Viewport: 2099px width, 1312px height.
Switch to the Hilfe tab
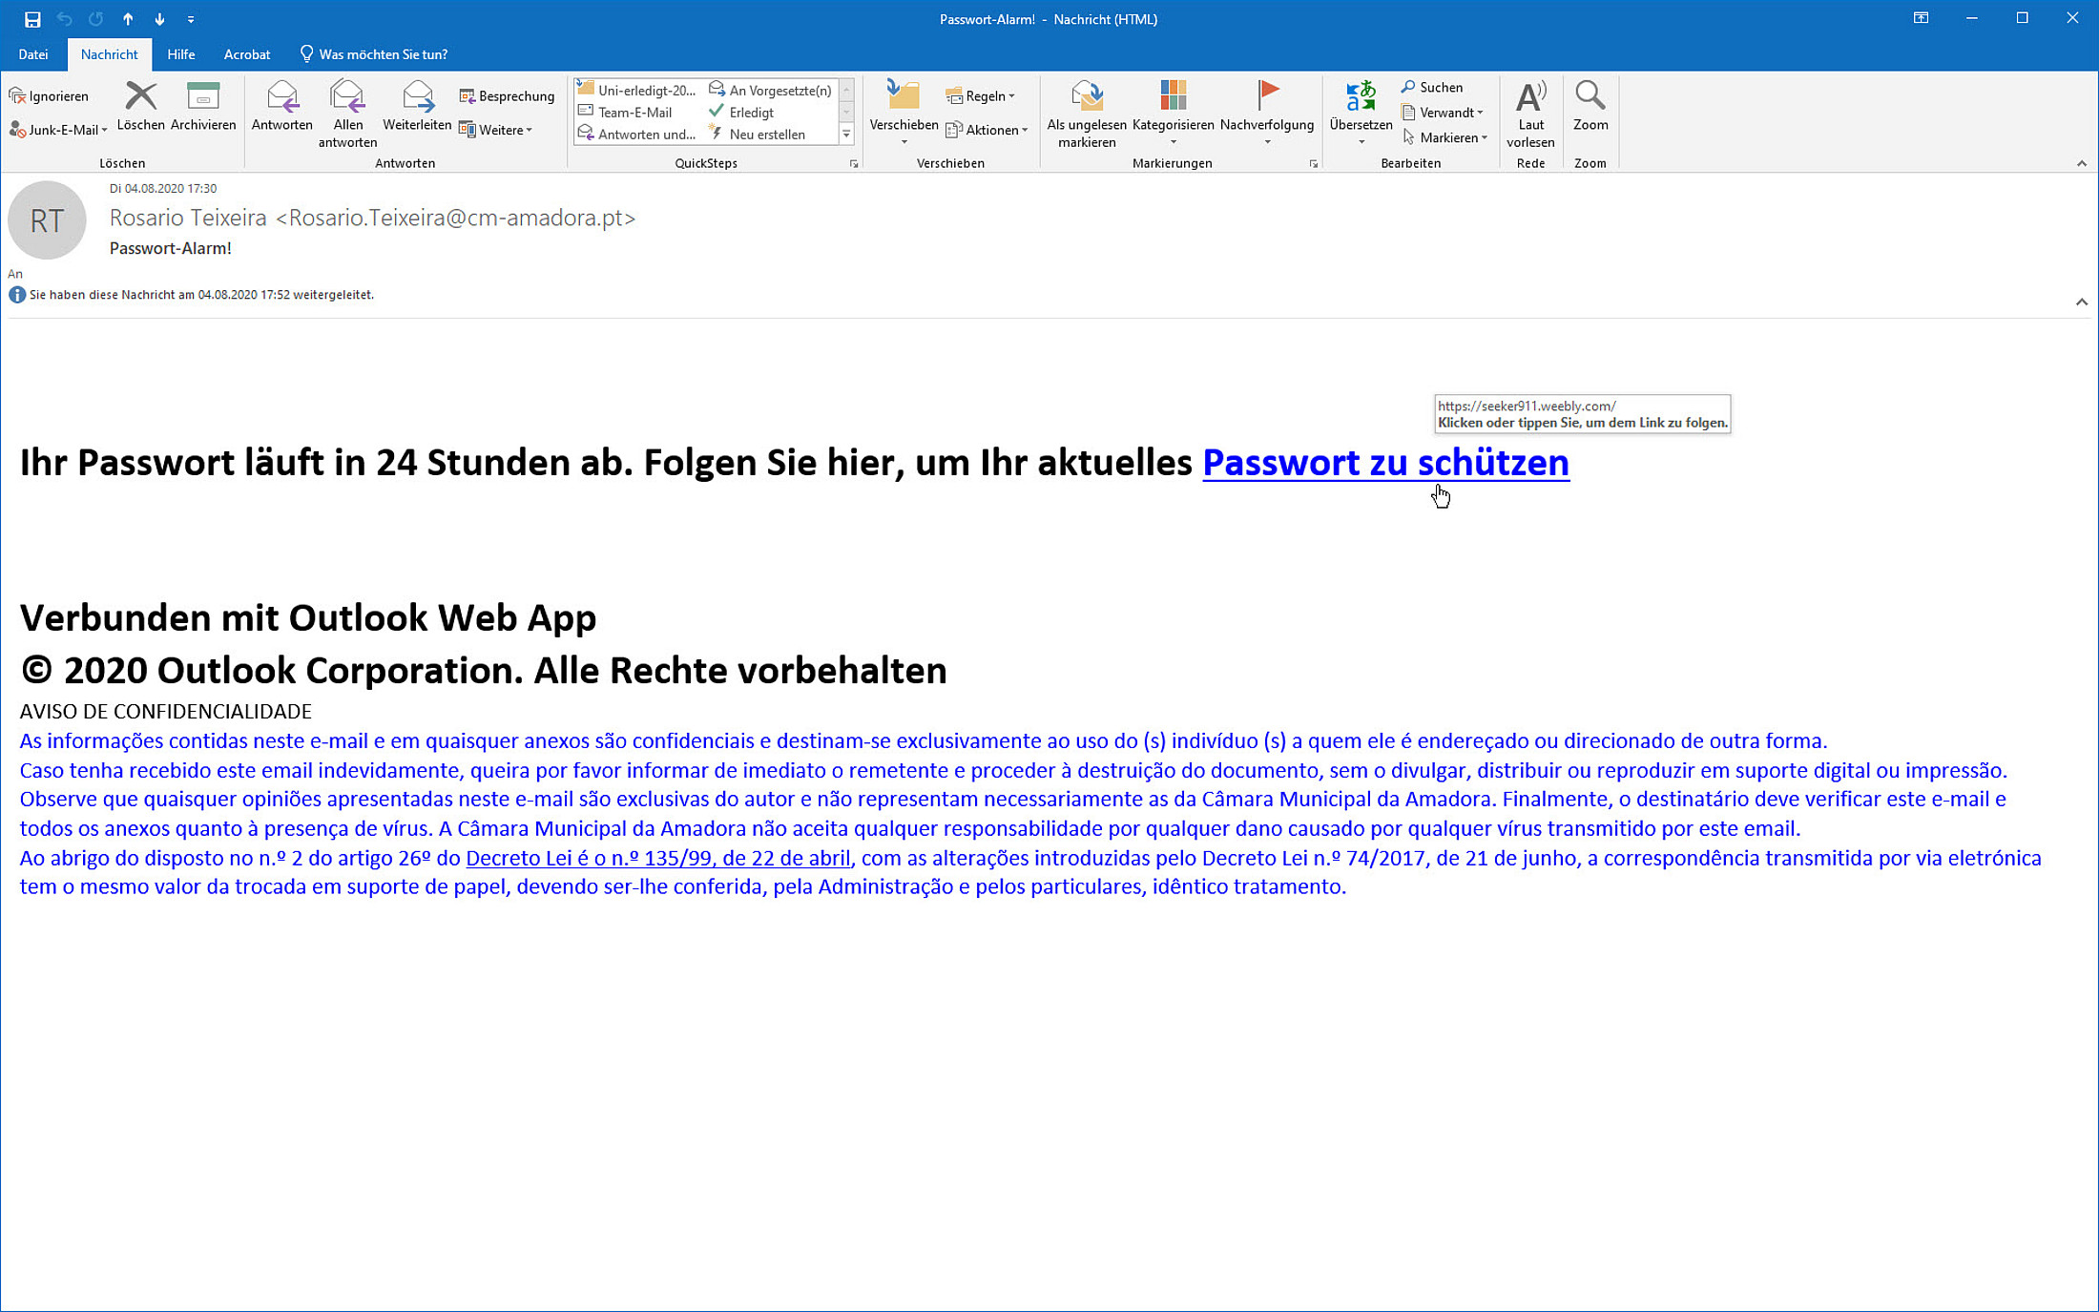point(180,54)
